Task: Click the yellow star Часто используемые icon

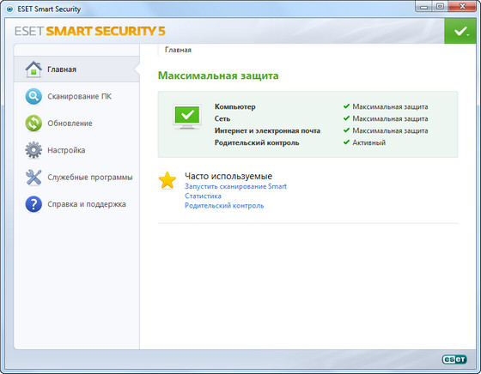Action: [x=167, y=180]
